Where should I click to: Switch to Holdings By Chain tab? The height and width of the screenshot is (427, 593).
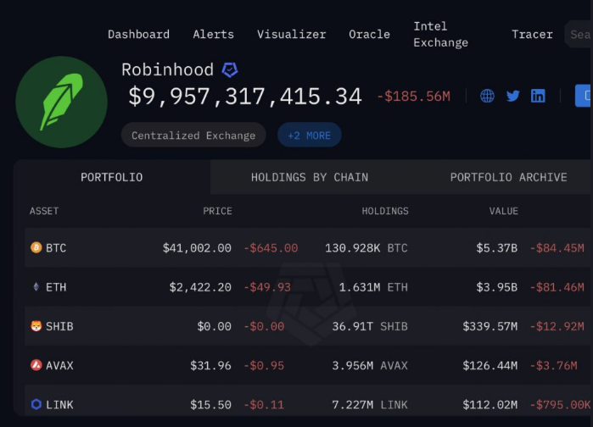(310, 177)
